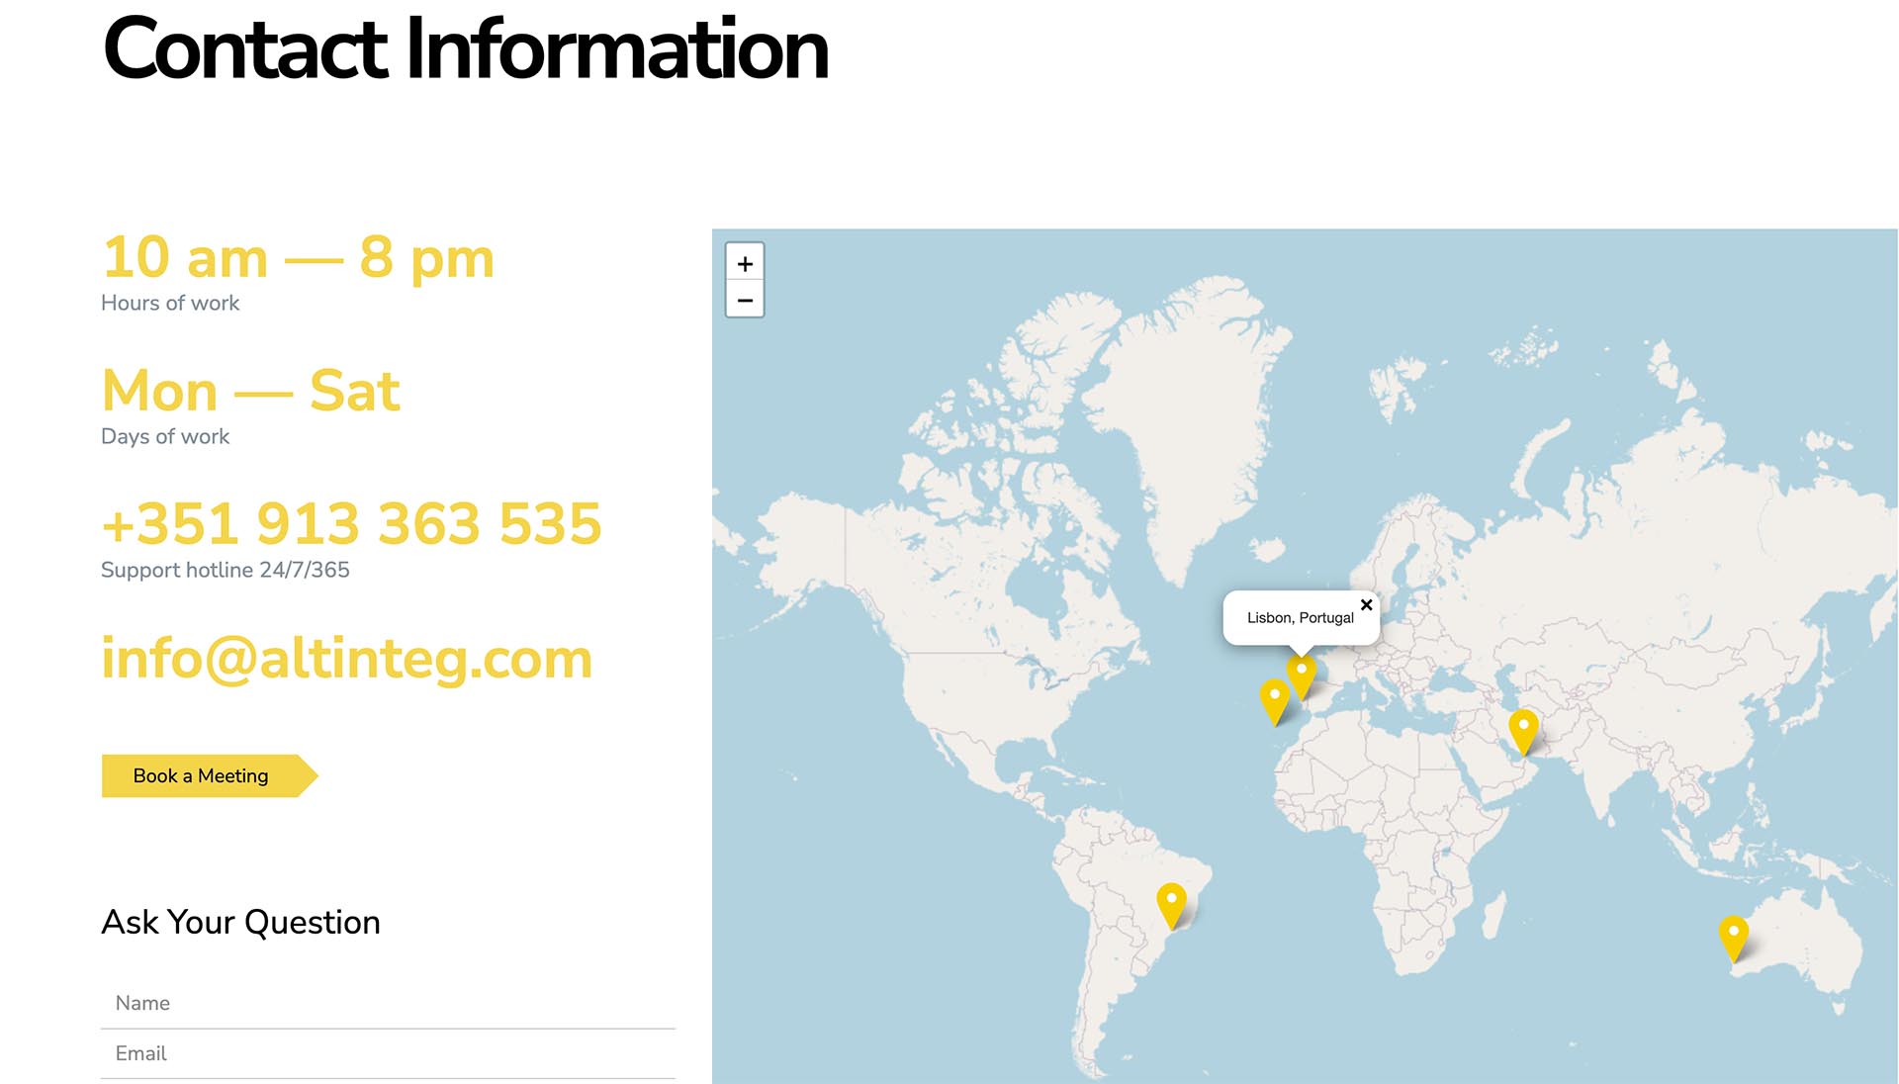Select the map marker near the Persian Gulf
The width and height of the screenshot is (1899, 1084).
click(x=1523, y=732)
